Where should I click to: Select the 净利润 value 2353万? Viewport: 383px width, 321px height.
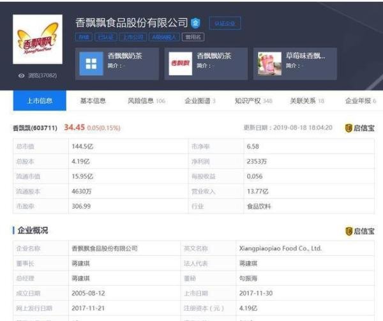[257, 161]
